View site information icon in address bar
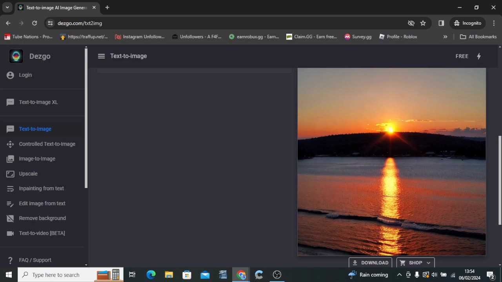Screen dimensions: 502x282 (50, 23)
